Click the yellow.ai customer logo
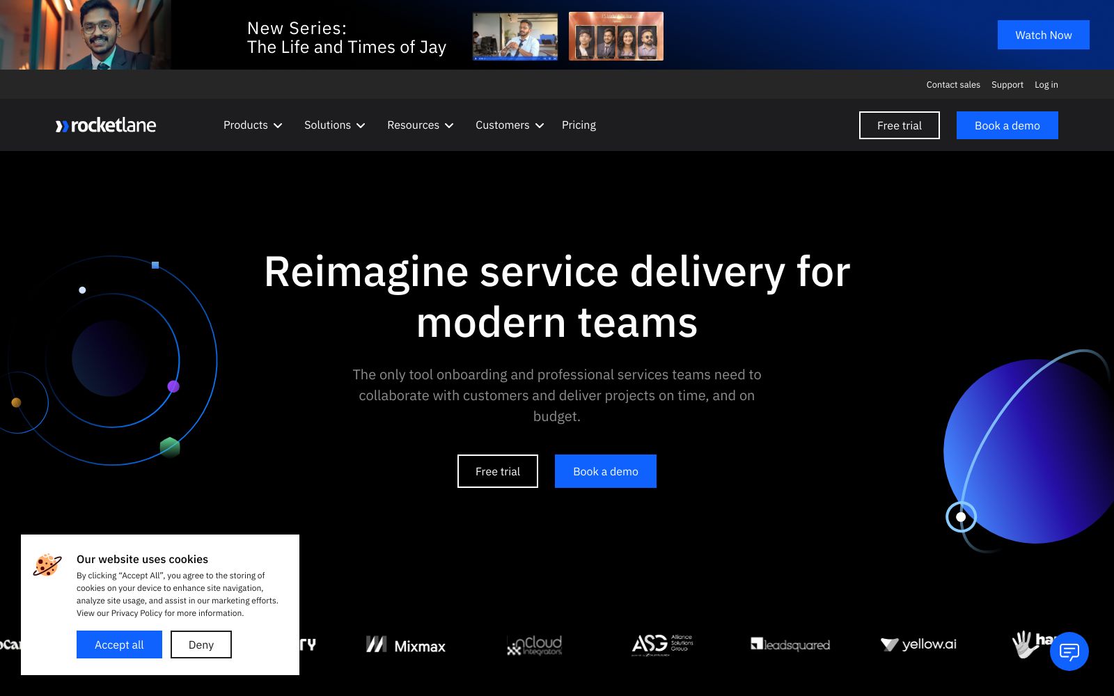The height and width of the screenshot is (696, 1114). tap(918, 644)
